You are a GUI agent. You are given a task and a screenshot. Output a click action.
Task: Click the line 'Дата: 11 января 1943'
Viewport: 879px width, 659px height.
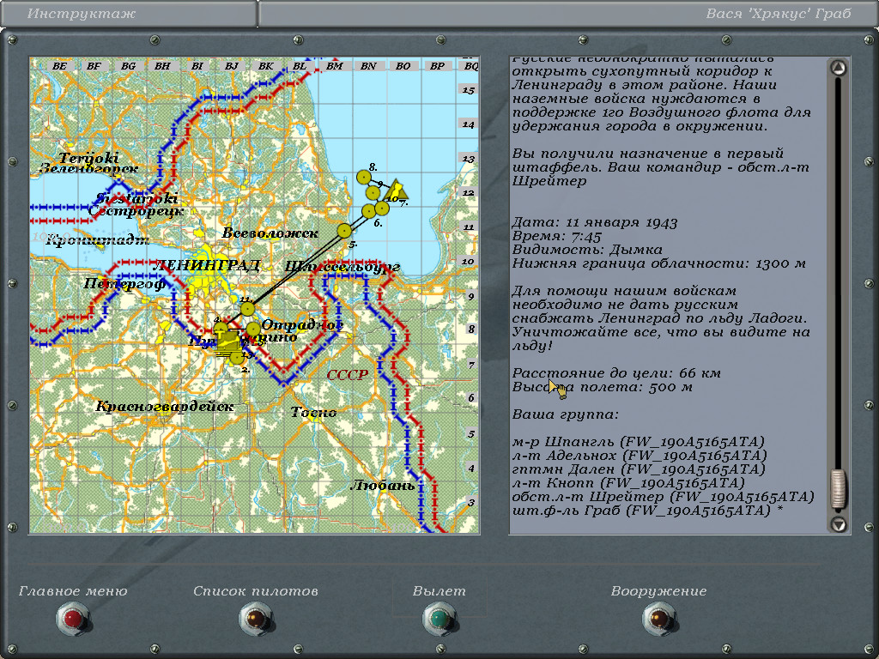click(595, 222)
